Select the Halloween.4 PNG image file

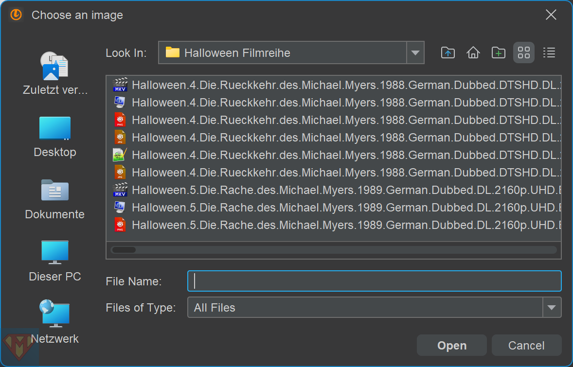(x=340, y=120)
